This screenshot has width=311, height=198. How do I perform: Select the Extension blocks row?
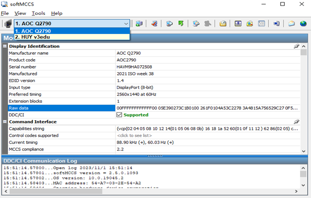coord(154,101)
